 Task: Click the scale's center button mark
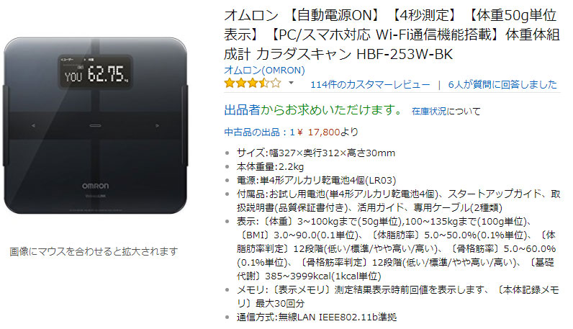click(95, 125)
